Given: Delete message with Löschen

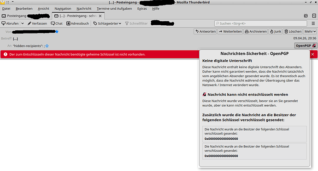Looking at the screenshot, I should 293,31.
